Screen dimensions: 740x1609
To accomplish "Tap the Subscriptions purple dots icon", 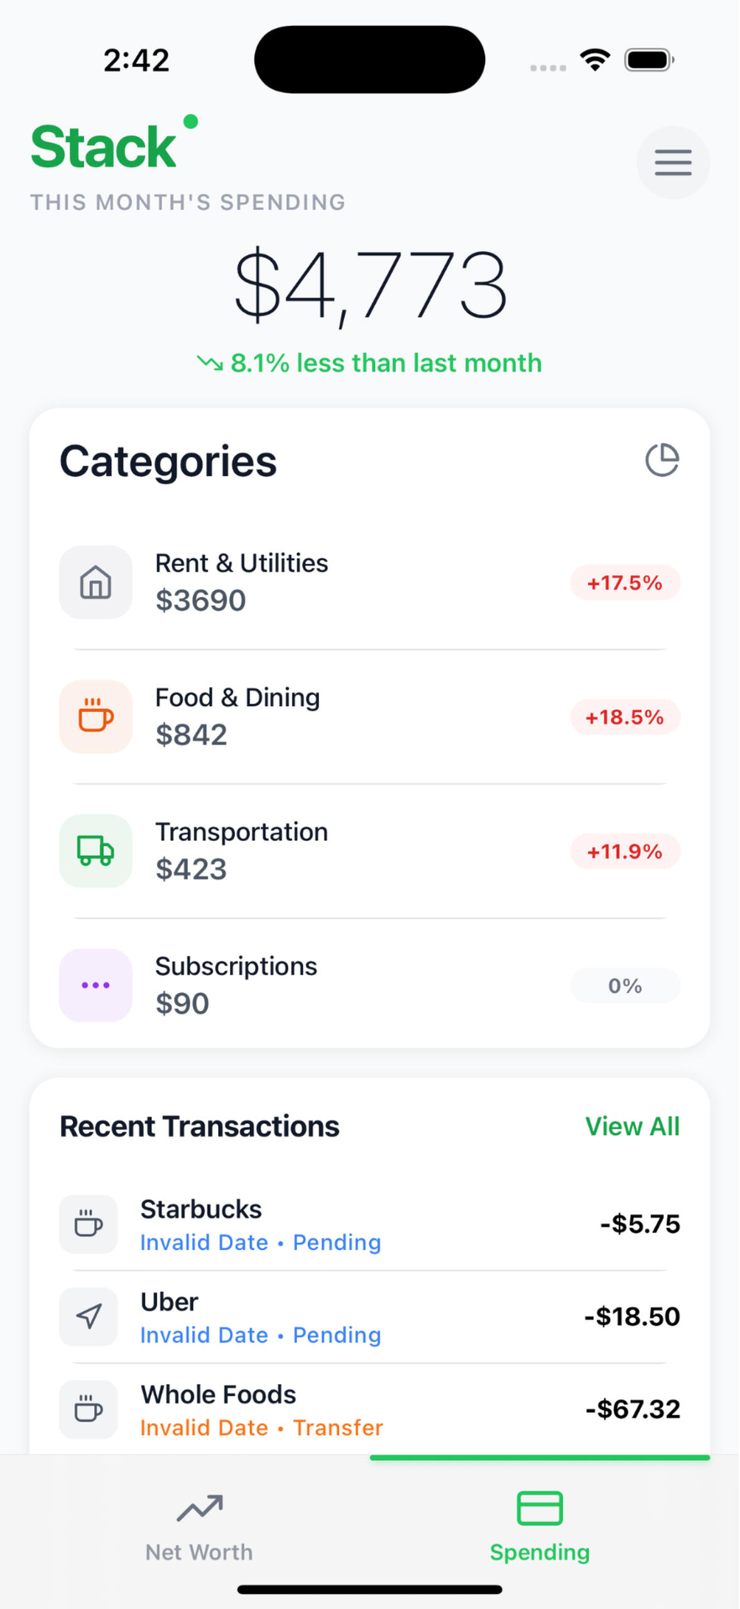I will (x=95, y=985).
